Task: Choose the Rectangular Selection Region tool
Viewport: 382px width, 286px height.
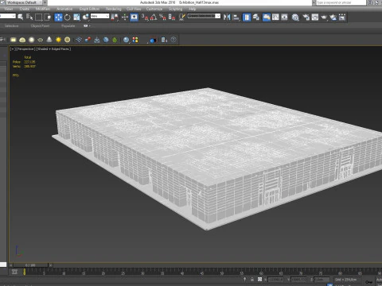Action: click(38, 17)
